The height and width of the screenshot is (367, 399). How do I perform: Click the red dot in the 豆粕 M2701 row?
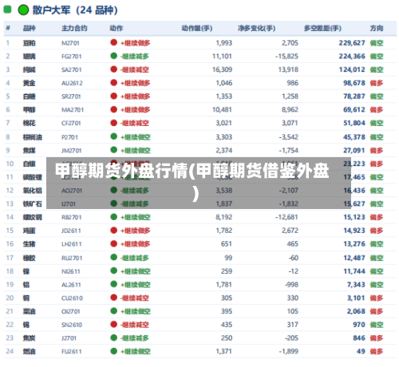(x=114, y=42)
